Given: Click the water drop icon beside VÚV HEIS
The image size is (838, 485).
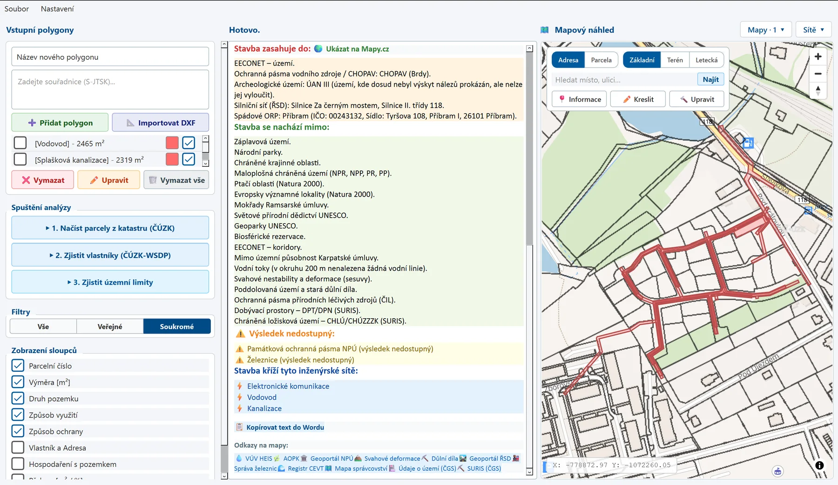Looking at the screenshot, I should 239,458.
